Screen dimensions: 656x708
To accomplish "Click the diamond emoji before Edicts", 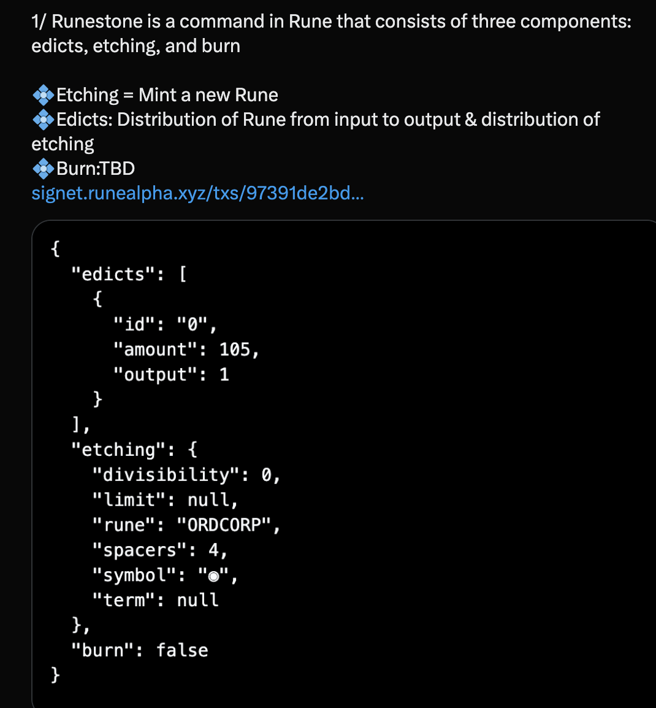I will [44, 120].
